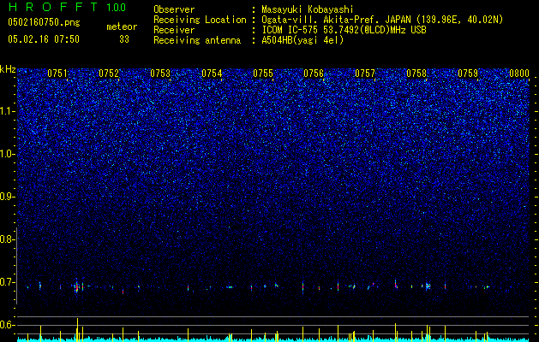The width and height of the screenshot is (539, 342).
Task: Click the A504HB(yagi 4el) antenna text
Action: [302, 40]
